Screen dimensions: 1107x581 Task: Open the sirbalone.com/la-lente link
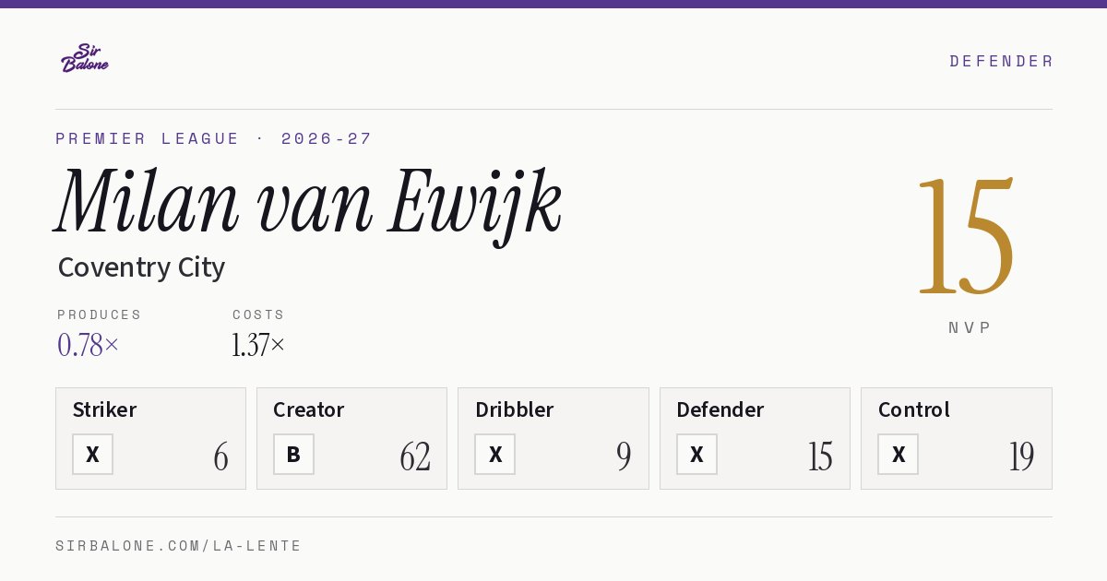point(179,546)
